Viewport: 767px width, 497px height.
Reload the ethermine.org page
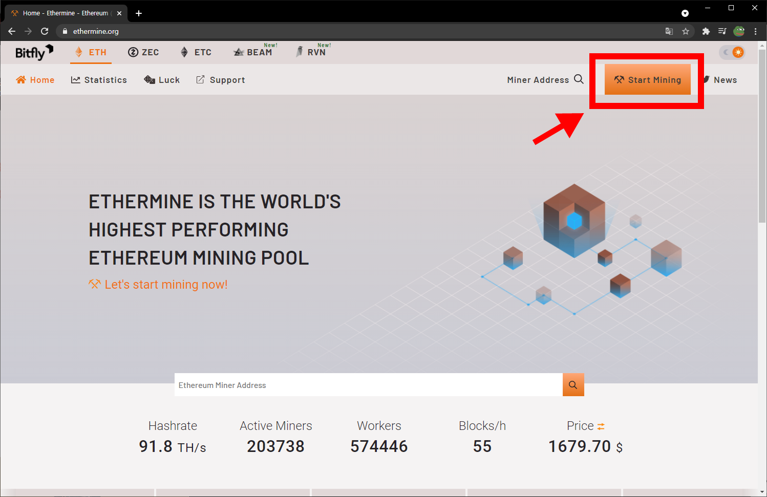(45, 31)
